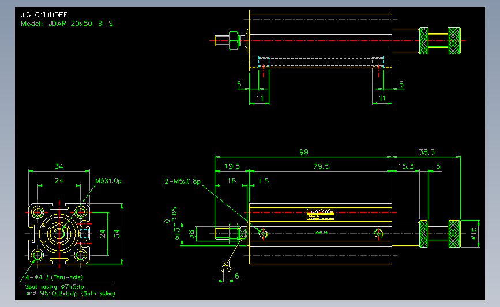This screenshot has height=307, width=500.
Task: Select the ø15 knob diameter label
Action: (474, 233)
